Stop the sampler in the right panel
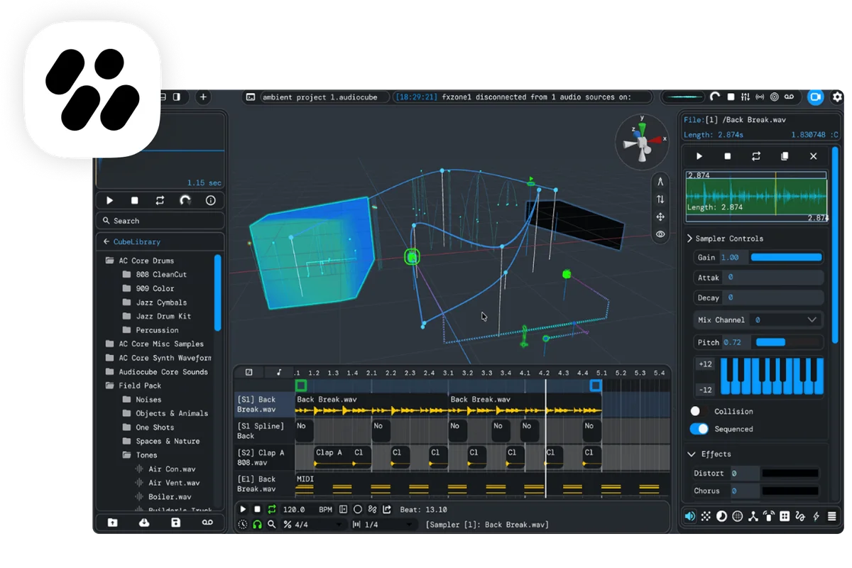The width and height of the screenshot is (852, 568). tap(728, 156)
